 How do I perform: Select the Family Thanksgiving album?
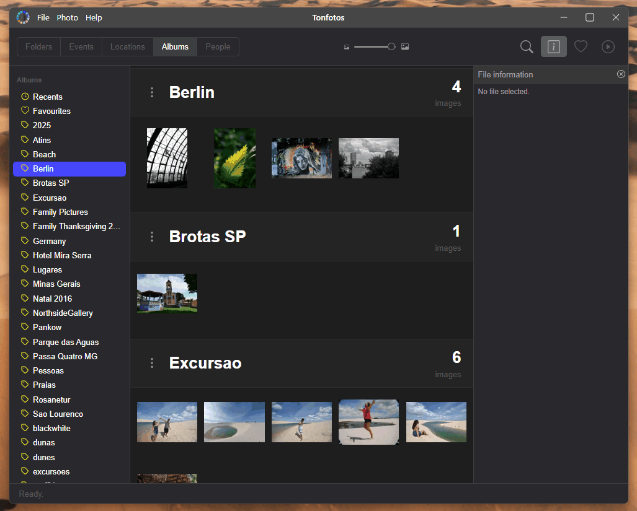point(69,226)
